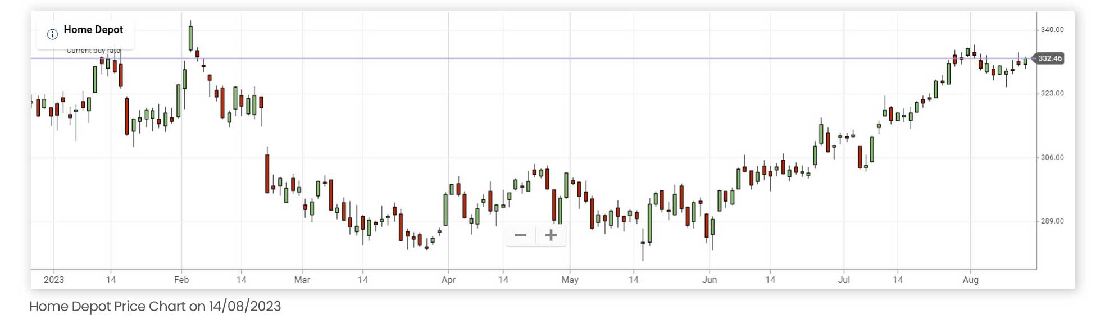Image resolution: width=1105 pixels, height=319 pixels.
Task: Click the Apr date axis label
Action: tap(448, 280)
